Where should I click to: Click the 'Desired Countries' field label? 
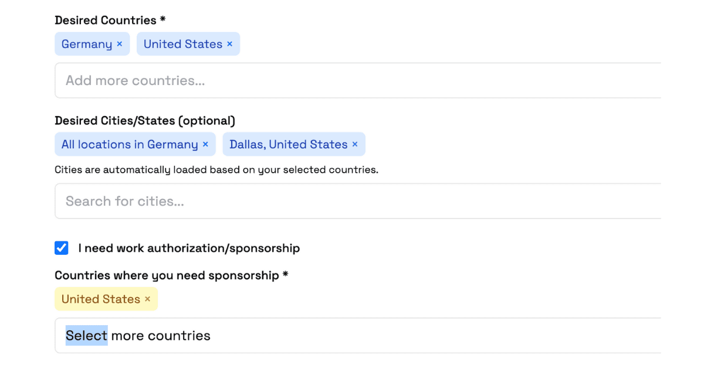pyautogui.click(x=106, y=20)
